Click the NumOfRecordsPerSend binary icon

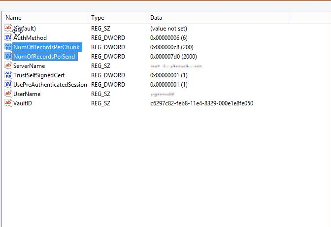coord(8,56)
